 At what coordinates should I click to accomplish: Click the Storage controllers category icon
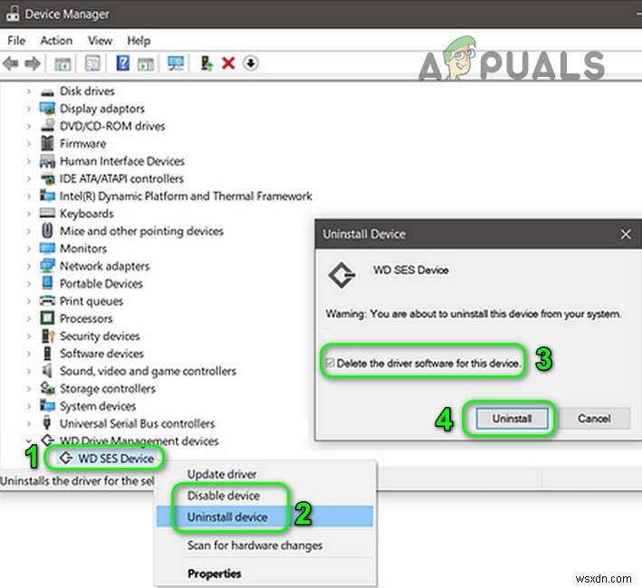(x=47, y=388)
